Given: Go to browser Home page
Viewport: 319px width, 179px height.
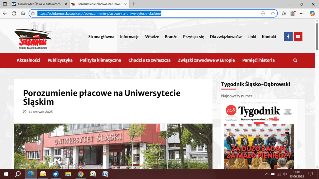Looking at the screenshot, I should tap(23, 13).
